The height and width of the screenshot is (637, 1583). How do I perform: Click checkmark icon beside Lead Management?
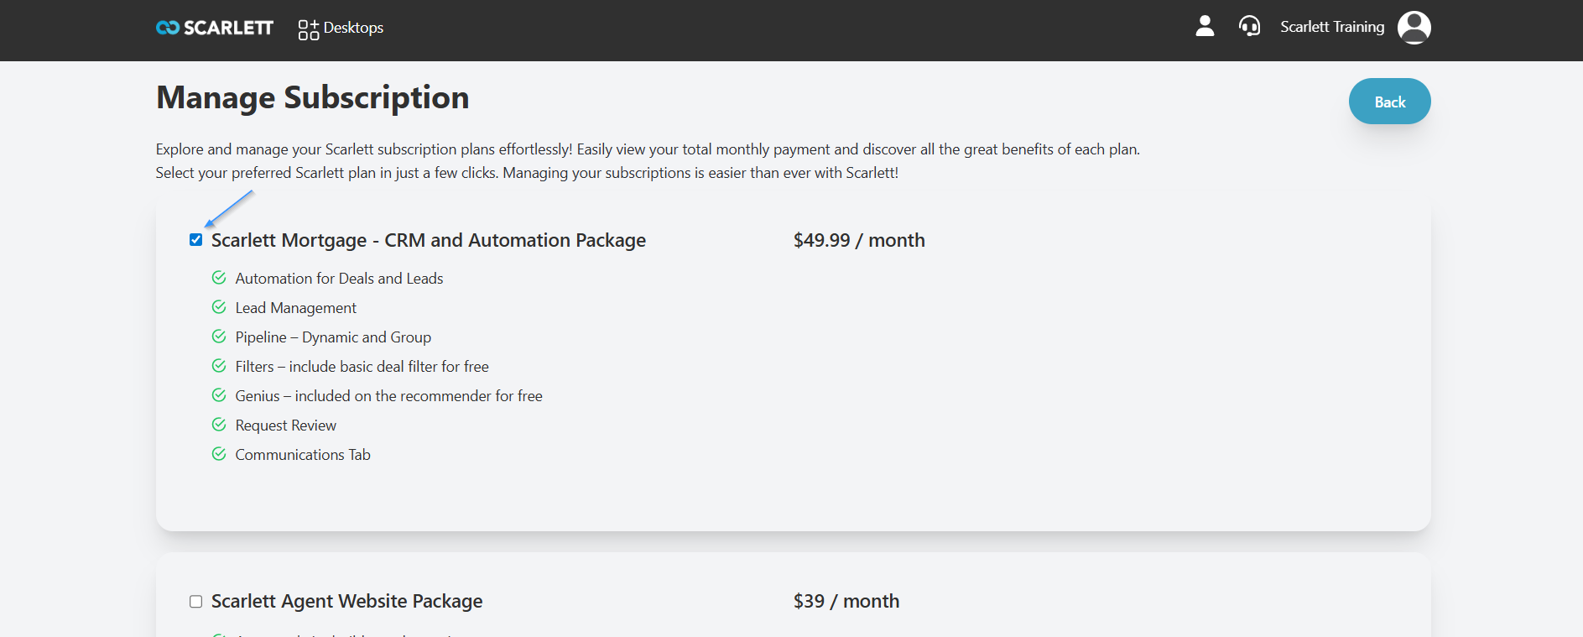(x=219, y=307)
